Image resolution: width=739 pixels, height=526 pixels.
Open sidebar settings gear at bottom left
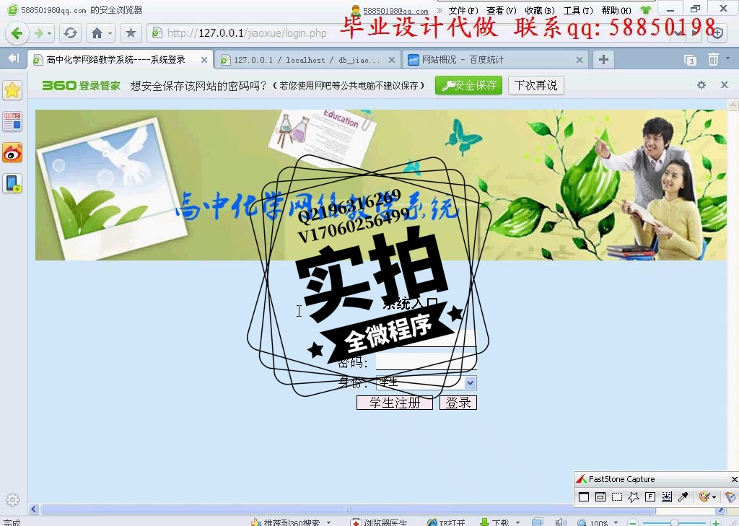(13, 499)
